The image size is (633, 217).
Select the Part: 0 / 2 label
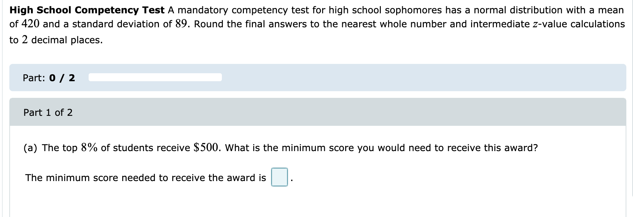tap(49, 78)
